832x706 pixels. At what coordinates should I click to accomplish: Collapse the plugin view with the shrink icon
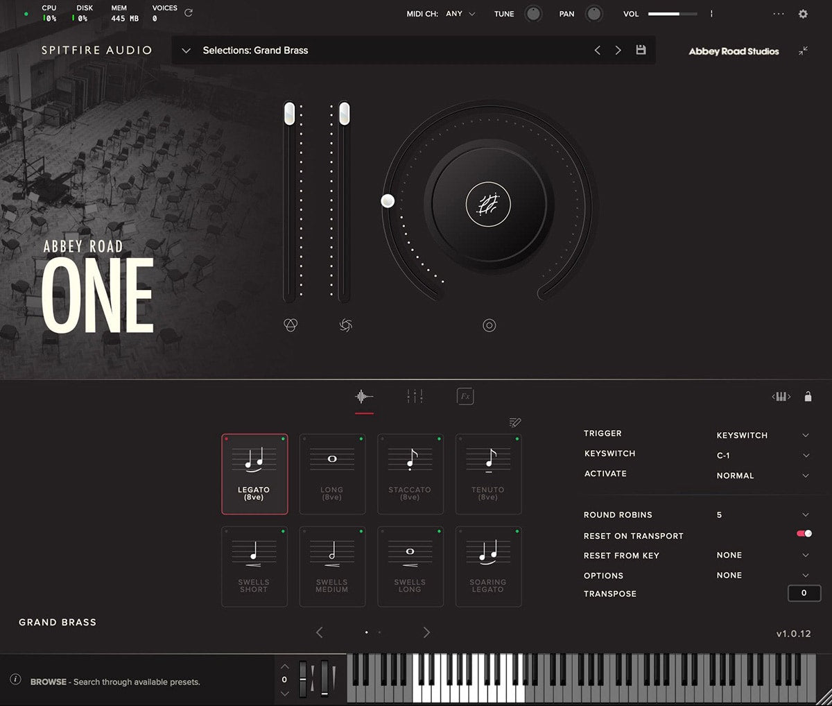(x=803, y=51)
